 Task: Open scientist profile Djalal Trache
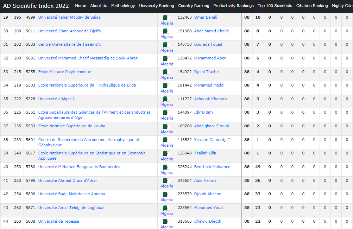tap(206, 72)
